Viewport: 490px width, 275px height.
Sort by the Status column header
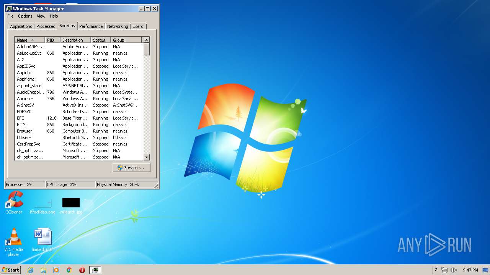pos(101,40)
